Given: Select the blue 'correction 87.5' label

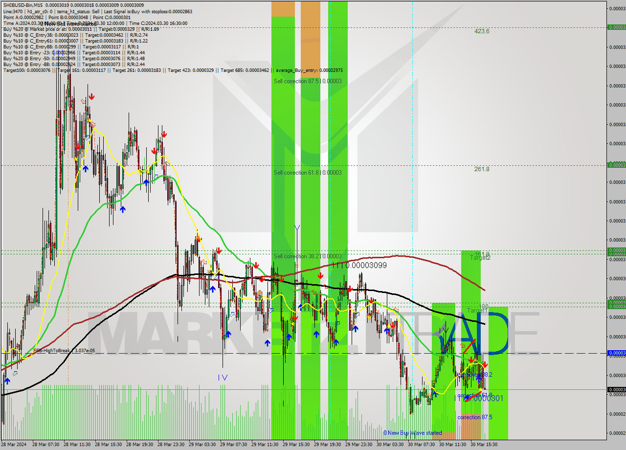Looking at the screenshot, I should point(474,417).
